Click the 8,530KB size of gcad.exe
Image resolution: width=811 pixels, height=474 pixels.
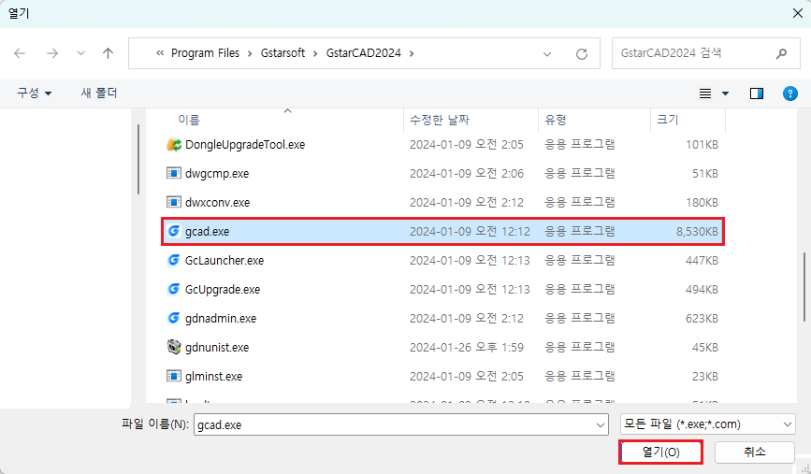tap(697, 232)
